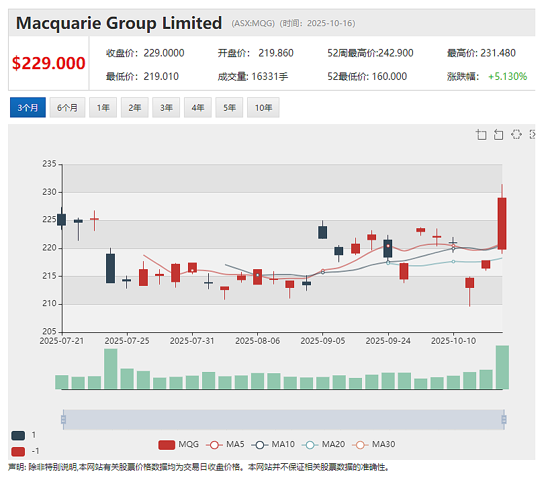Toggle MQG candlestick series in legend
Screen dimensions: 546x484
pos(179,444)
